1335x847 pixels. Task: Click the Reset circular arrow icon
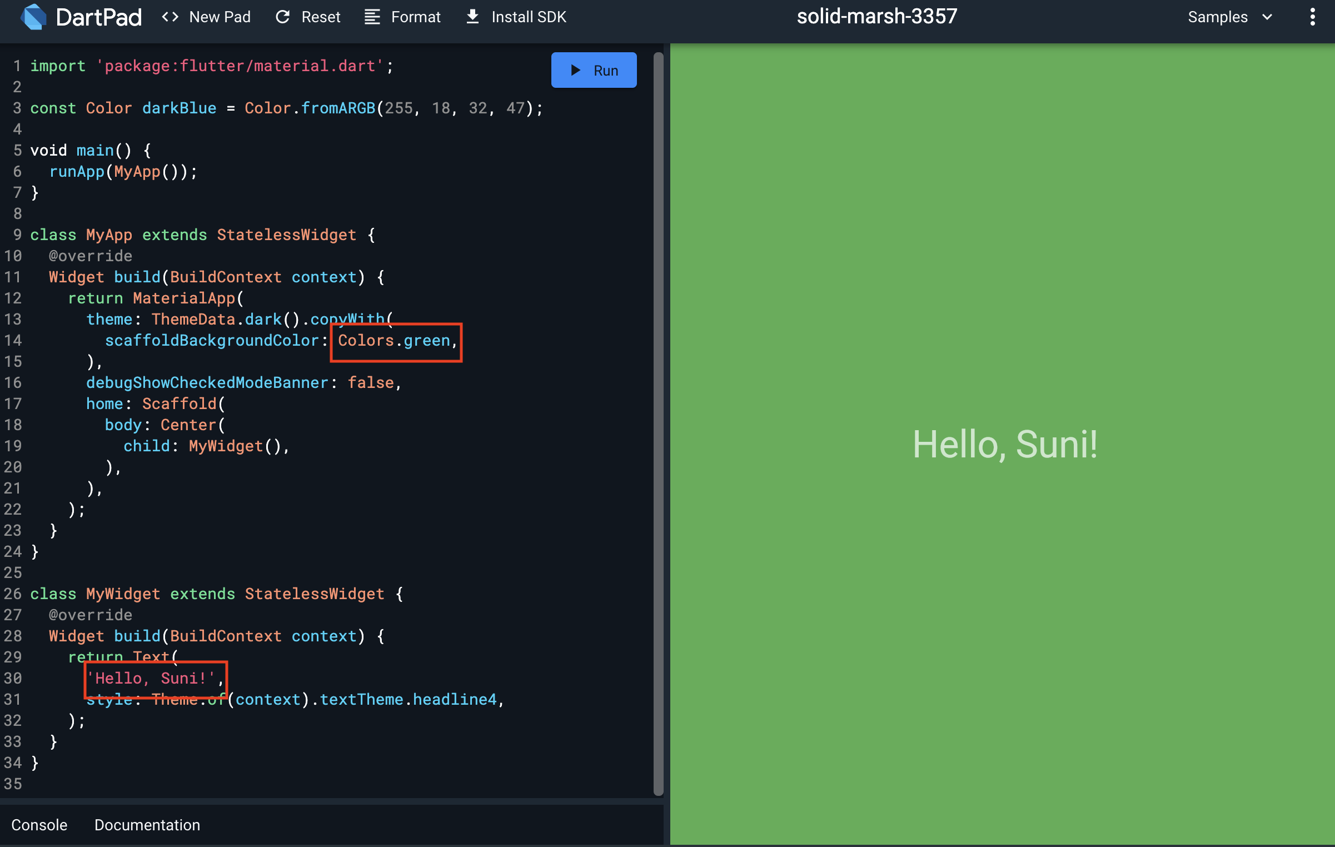(282, 17)
